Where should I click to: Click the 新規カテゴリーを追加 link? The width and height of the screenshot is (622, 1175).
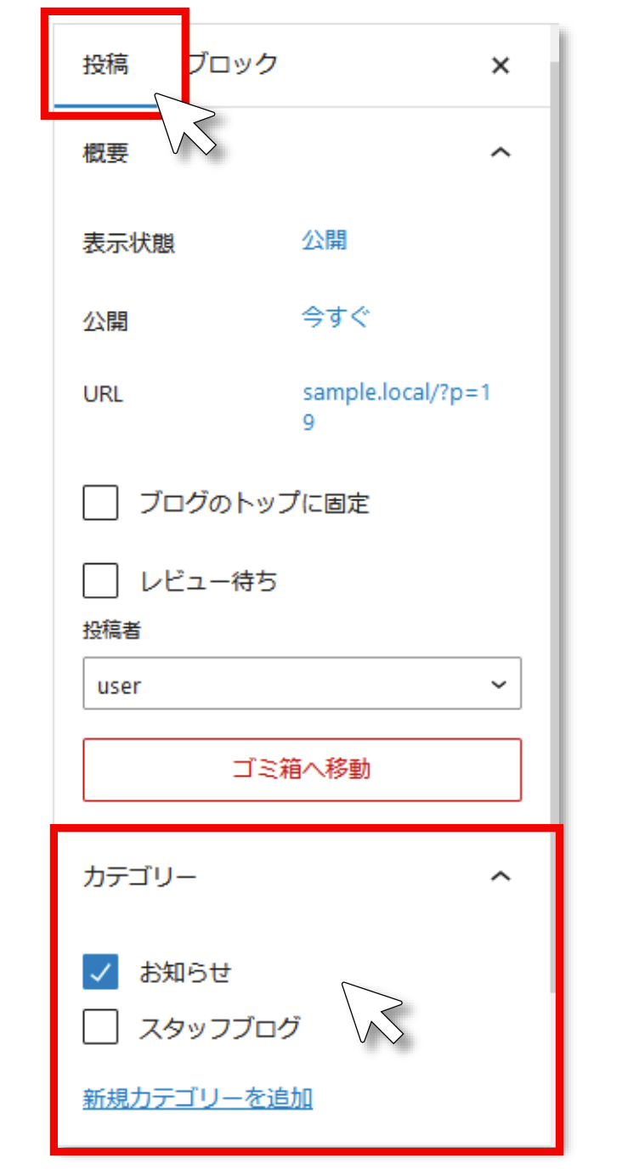[197, 1099]
